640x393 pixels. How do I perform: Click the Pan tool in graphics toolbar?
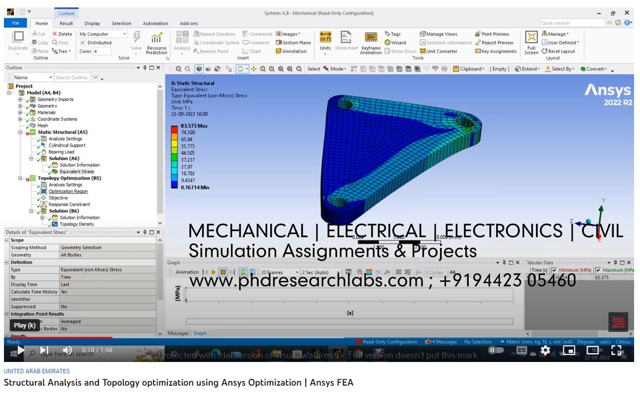click(x=254, y=69)
